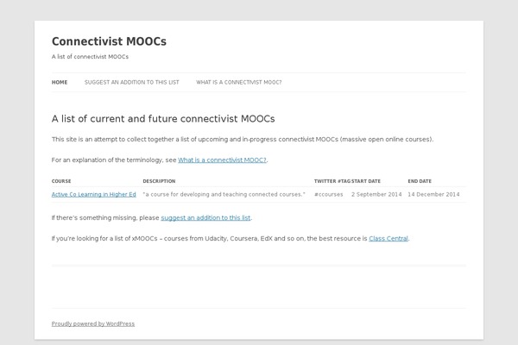Open Suggest an Addition to This List menu
Image resolution: width=518 pixels, height=345 pixels.
(132, 83)
